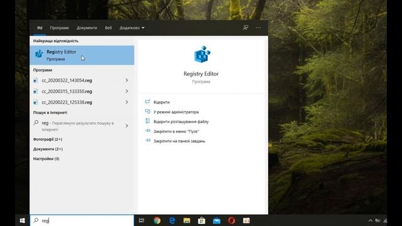
Task: Click the pin icon for taskbar pinning
Action: pyautogui.click(x=148, y=141)
